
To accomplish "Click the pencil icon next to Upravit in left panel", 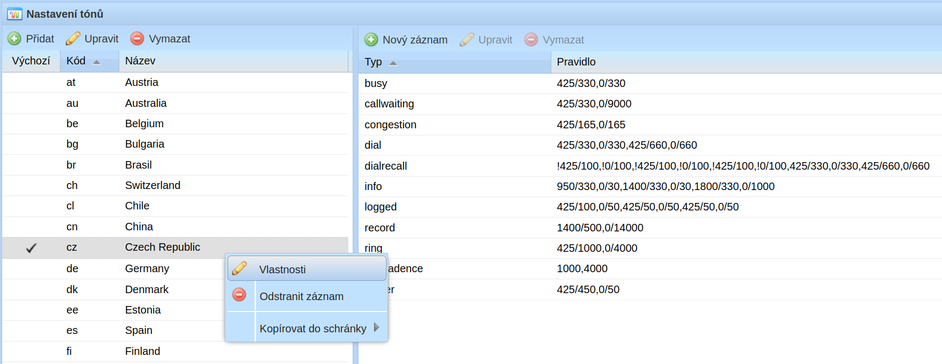I will pos(73,39).
